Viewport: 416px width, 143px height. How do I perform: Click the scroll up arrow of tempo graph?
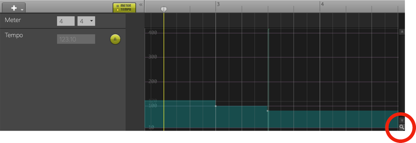click(402, 32)
